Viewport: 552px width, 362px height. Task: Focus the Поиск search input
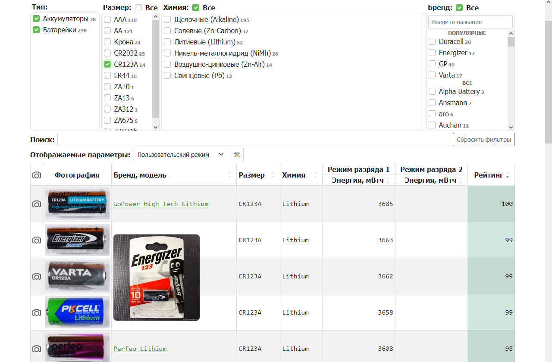253,140
